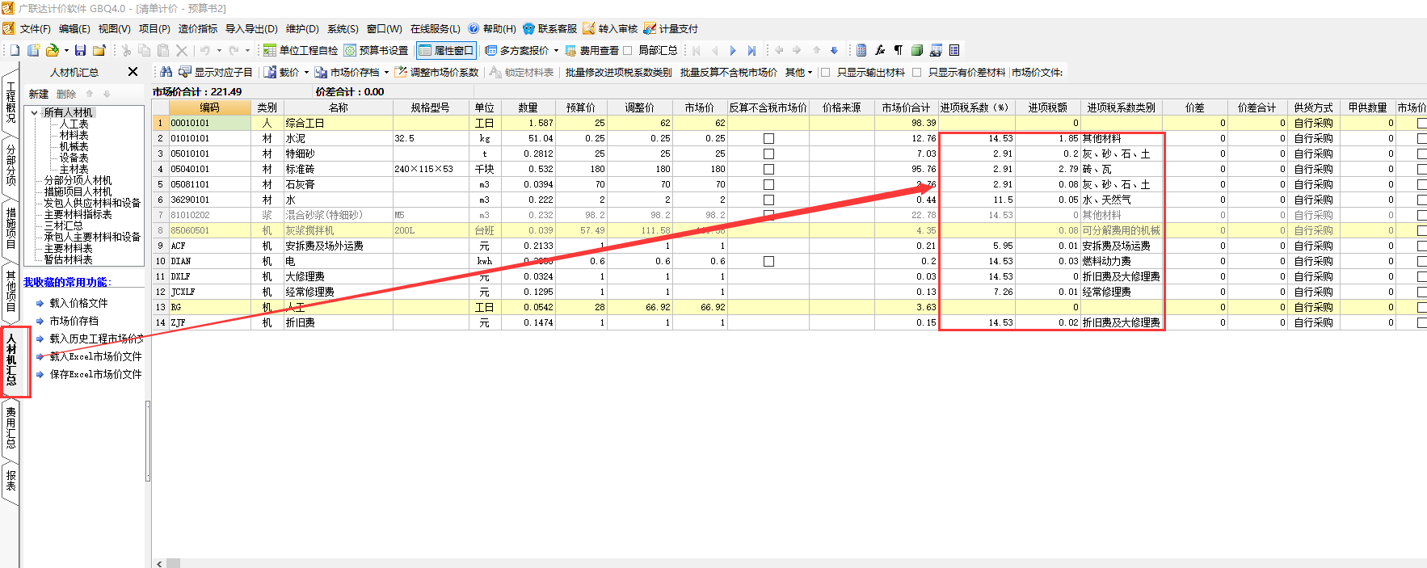Open the 编辑(E) menu
This screenshot has height=568, width=1427.
point(74,28)
